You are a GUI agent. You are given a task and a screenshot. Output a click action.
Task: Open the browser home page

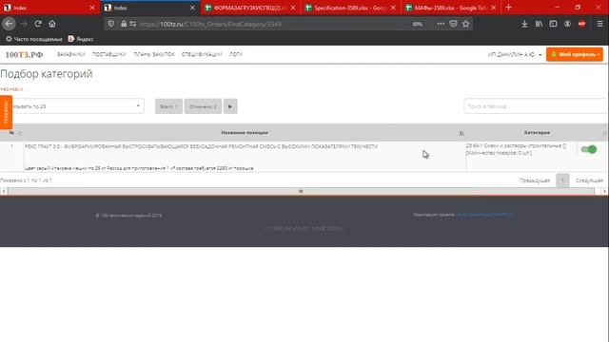pyautogui.click(x=52, y=24)
